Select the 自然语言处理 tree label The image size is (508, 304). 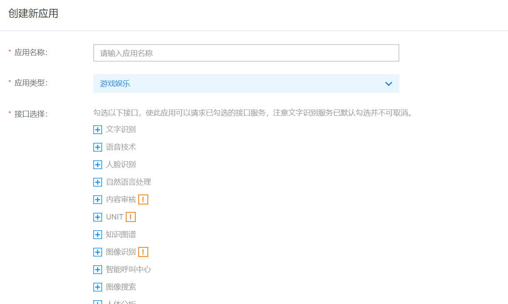tap(128, 182)
